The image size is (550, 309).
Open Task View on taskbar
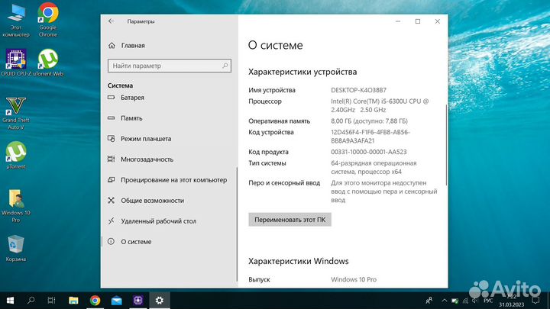(52, 301)
